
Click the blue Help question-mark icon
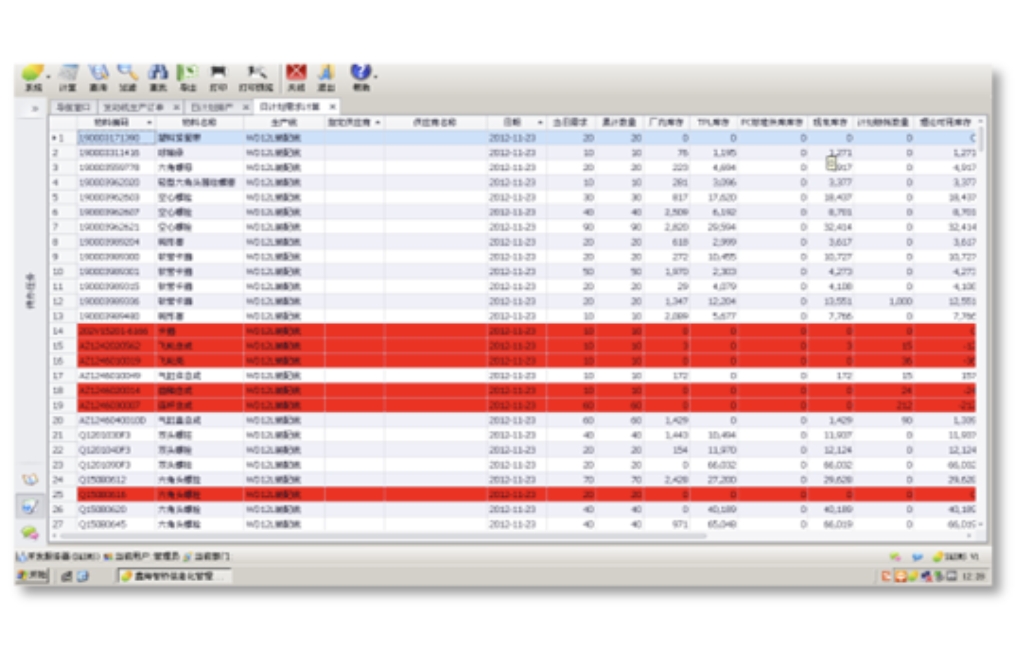[361, 71]
